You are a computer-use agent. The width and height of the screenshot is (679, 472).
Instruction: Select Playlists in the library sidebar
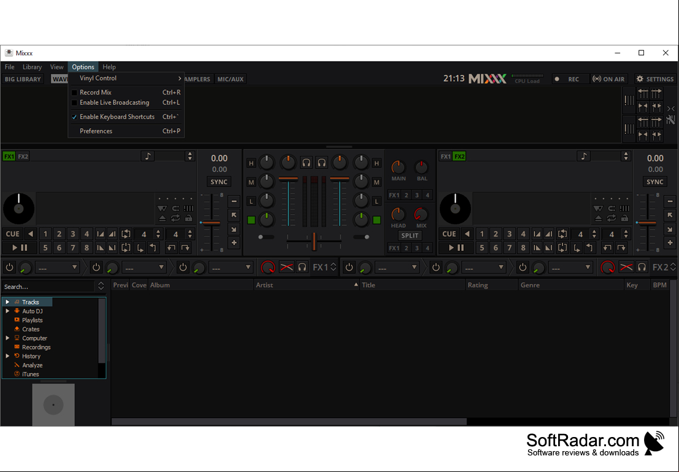tap(32, 320)
